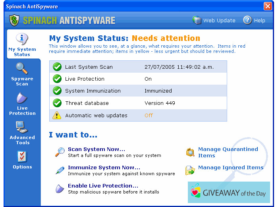Click the Web Update globe icon

pyautogui.click(x=197, y=20)
